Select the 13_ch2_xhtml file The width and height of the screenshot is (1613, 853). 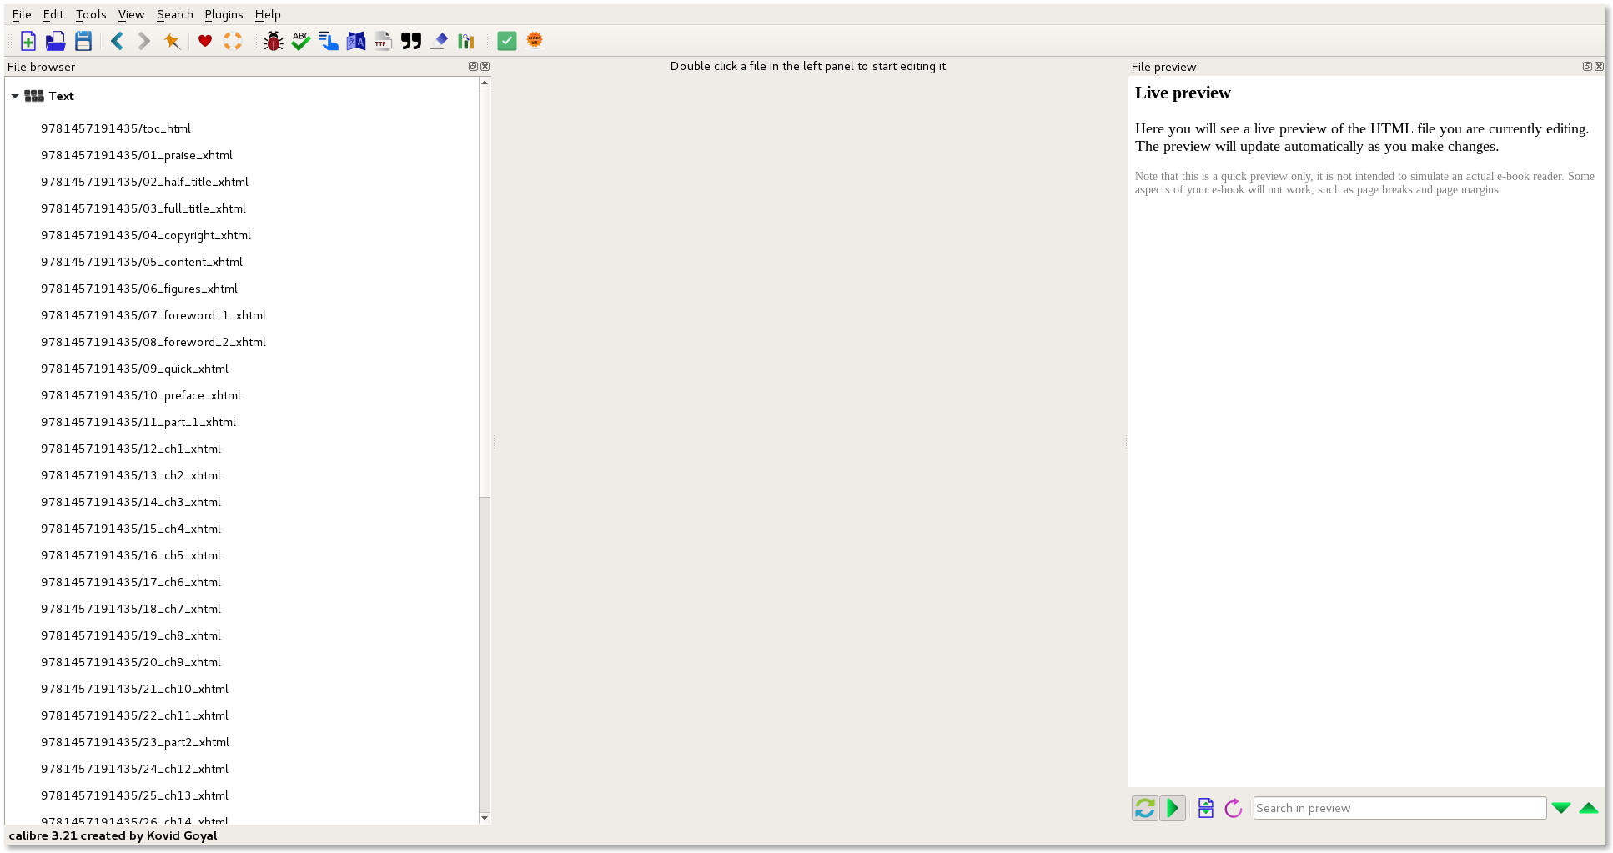click(x=131, y=475)
